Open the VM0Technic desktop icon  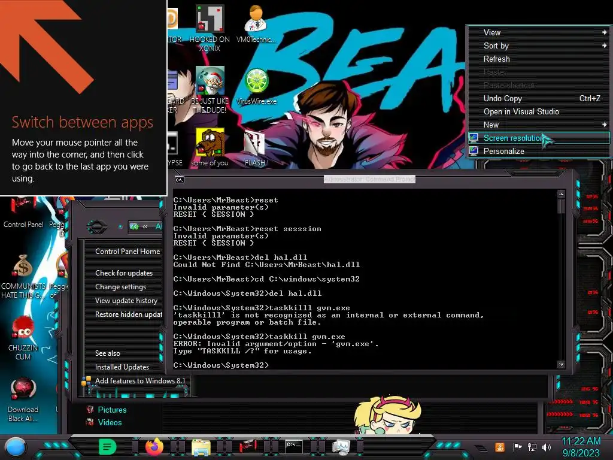click(x=256, y=23)
